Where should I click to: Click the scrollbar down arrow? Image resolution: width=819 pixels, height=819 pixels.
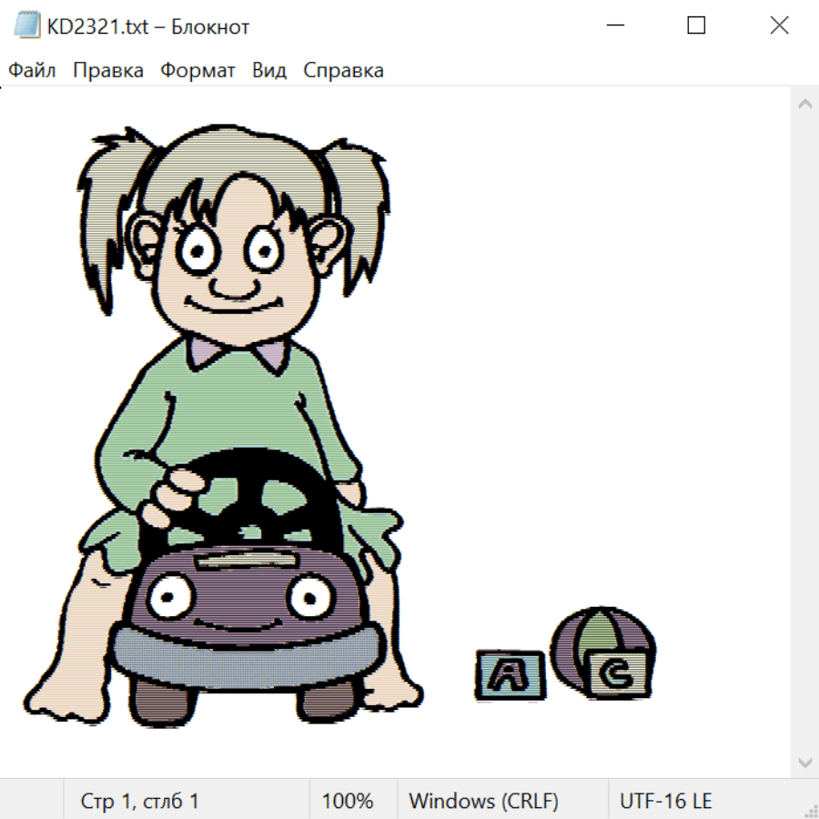click(804, 762)
